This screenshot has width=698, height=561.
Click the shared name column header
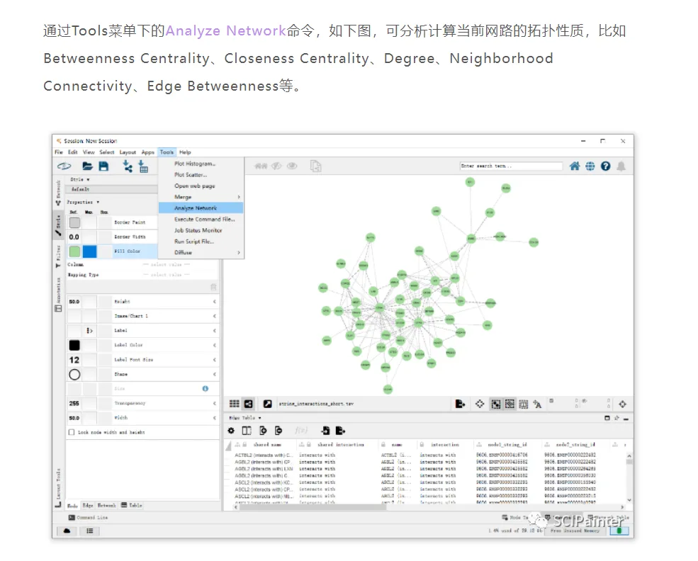pyautogui.click(x=267, y=444)
